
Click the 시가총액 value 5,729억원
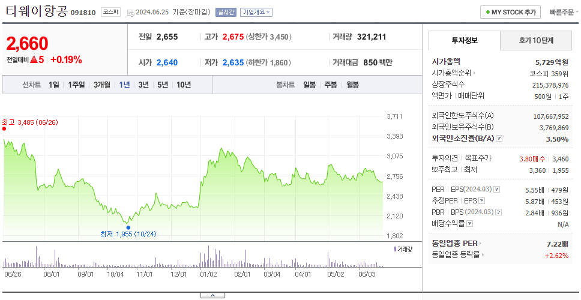(x=552, y=62)
